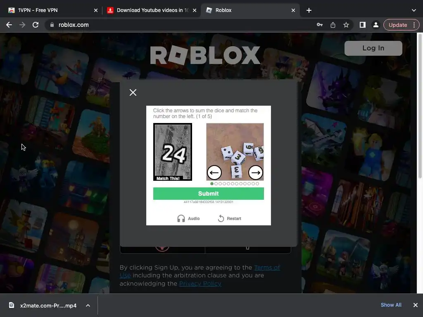
Task: Submit the dice captcha answer
Action: click(208, 194)
